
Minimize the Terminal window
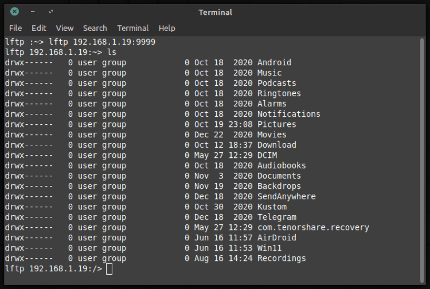(33, 11)
